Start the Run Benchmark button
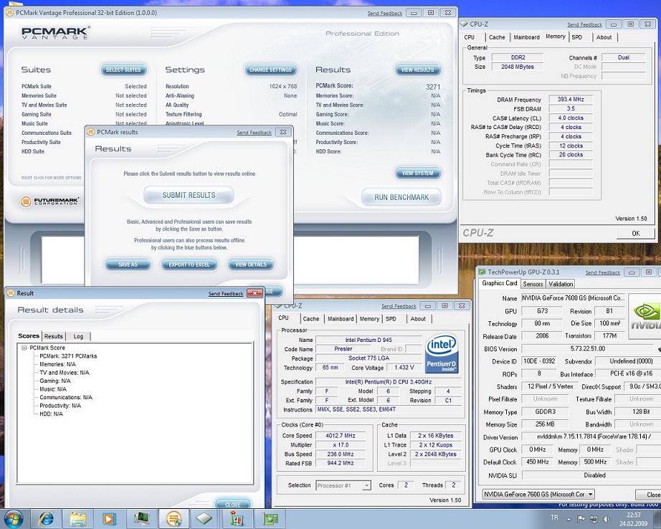Viewport: 661px width, 529px height. coord(401,197)
